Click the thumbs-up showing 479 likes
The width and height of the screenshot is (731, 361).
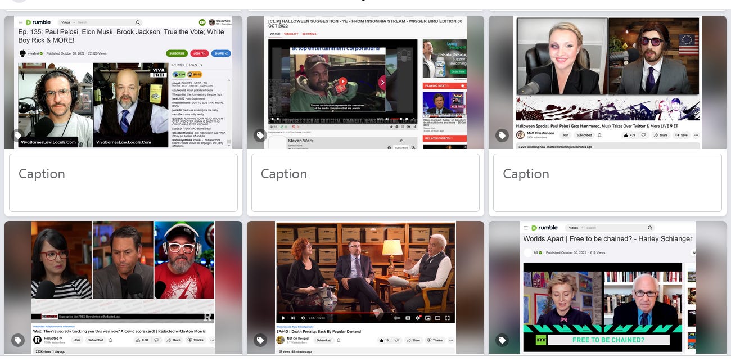(x=630, y=135)
